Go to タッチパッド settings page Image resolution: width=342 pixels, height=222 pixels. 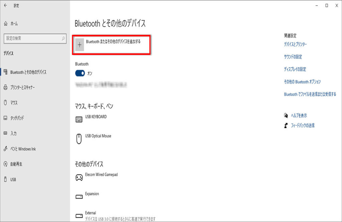[x=17, y=118]
